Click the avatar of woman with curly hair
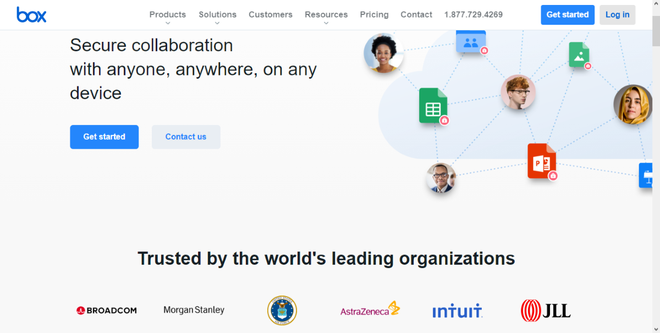The width and height of the screenshot is (660, 333). pyautogui.click(x=383, y=53)
